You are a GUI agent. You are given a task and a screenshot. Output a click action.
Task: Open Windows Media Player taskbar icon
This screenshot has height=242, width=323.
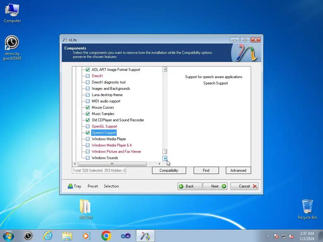[x=86, y=236]
